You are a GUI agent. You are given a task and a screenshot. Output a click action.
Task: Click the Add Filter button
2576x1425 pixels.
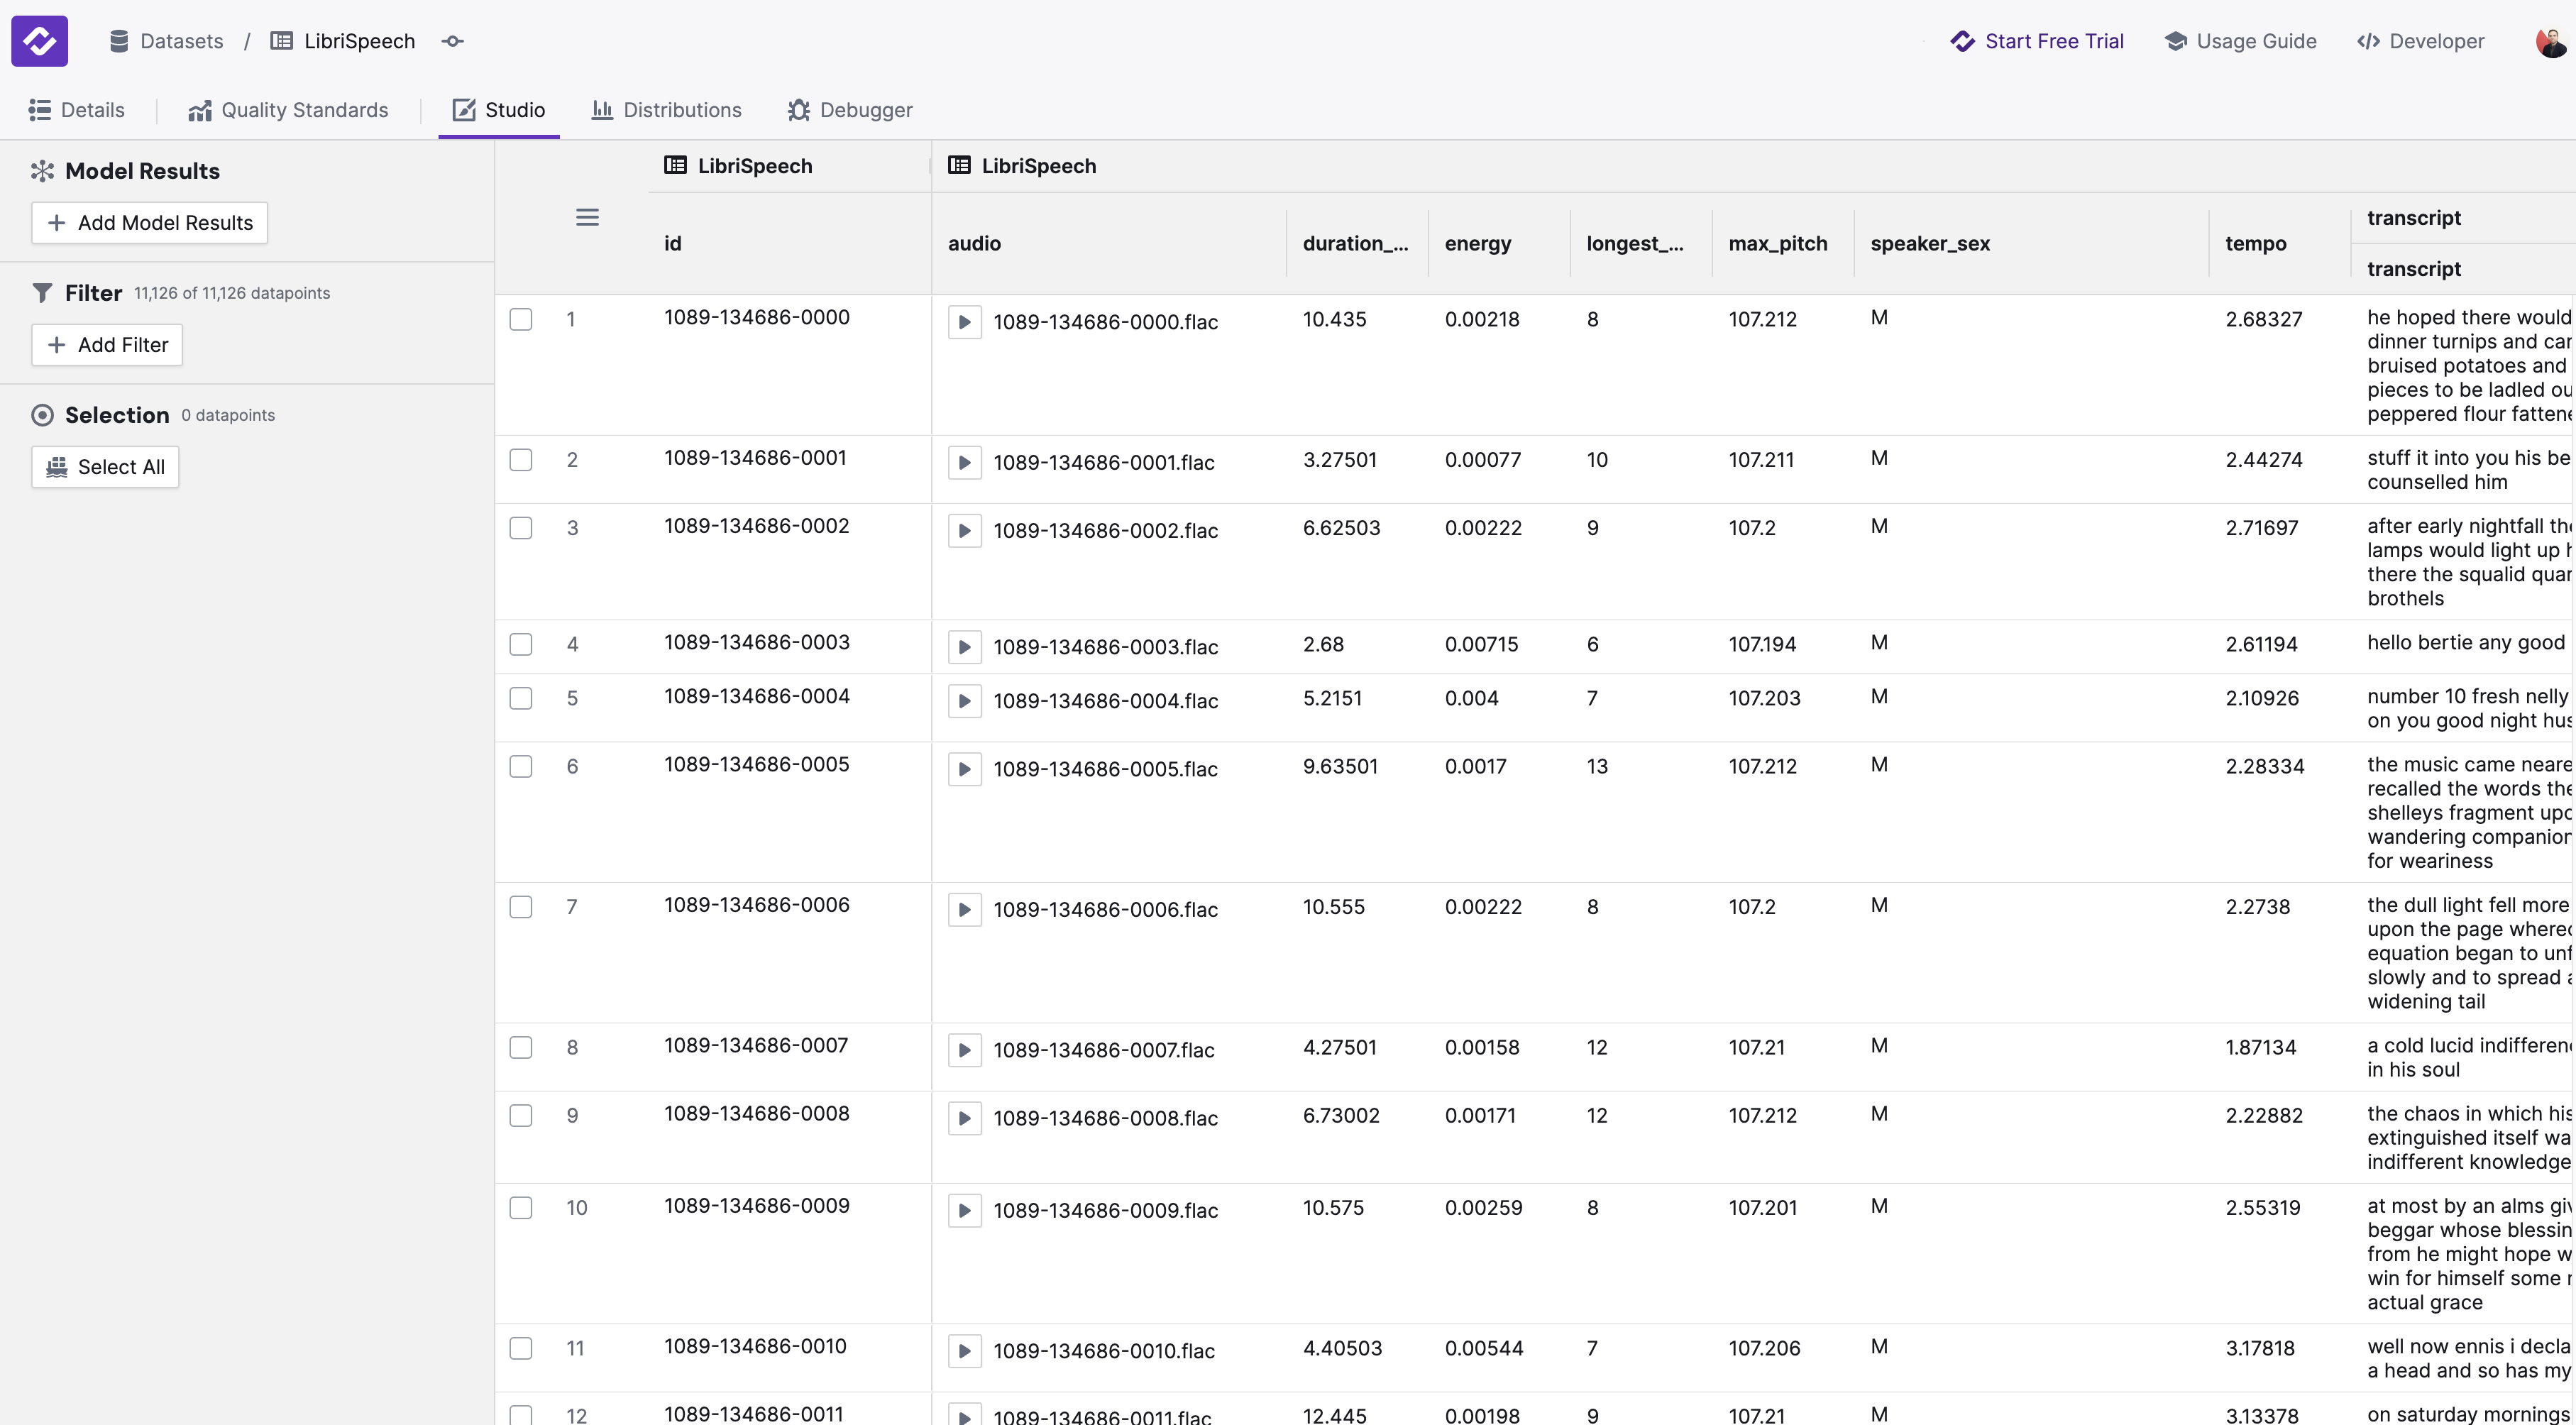107,344
